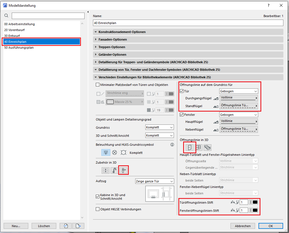The image size is (289, 233).
Task: Click the door handle 3D accessory icon
Action: coord(123,170)
